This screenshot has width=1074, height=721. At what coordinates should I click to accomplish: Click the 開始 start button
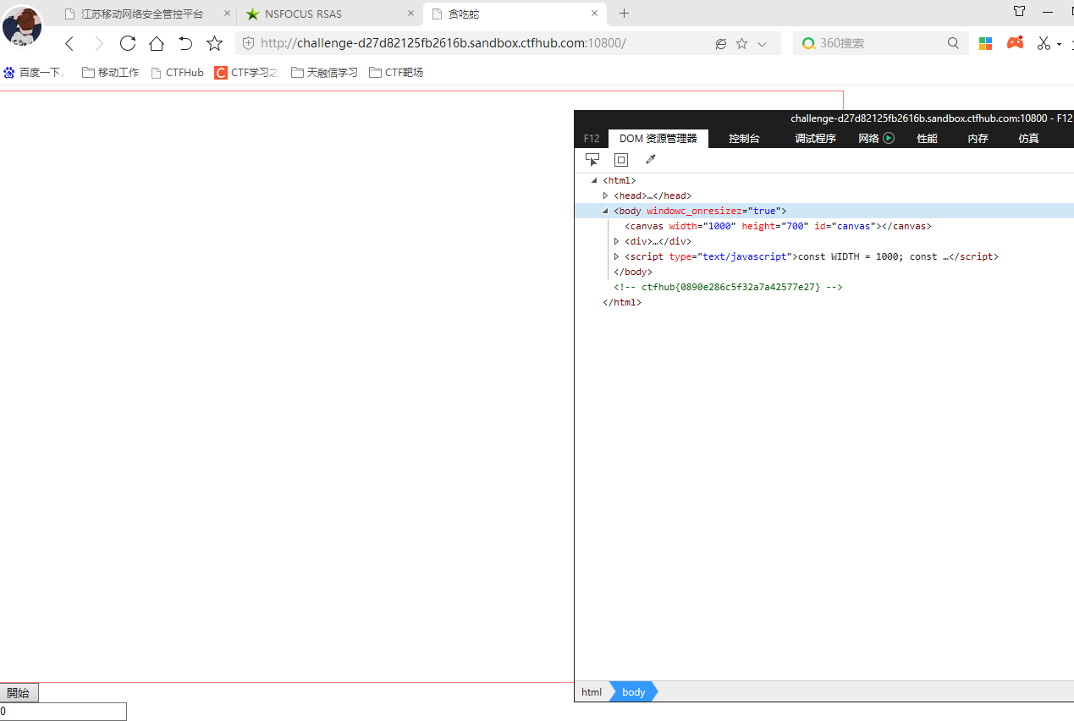(19, 693)
